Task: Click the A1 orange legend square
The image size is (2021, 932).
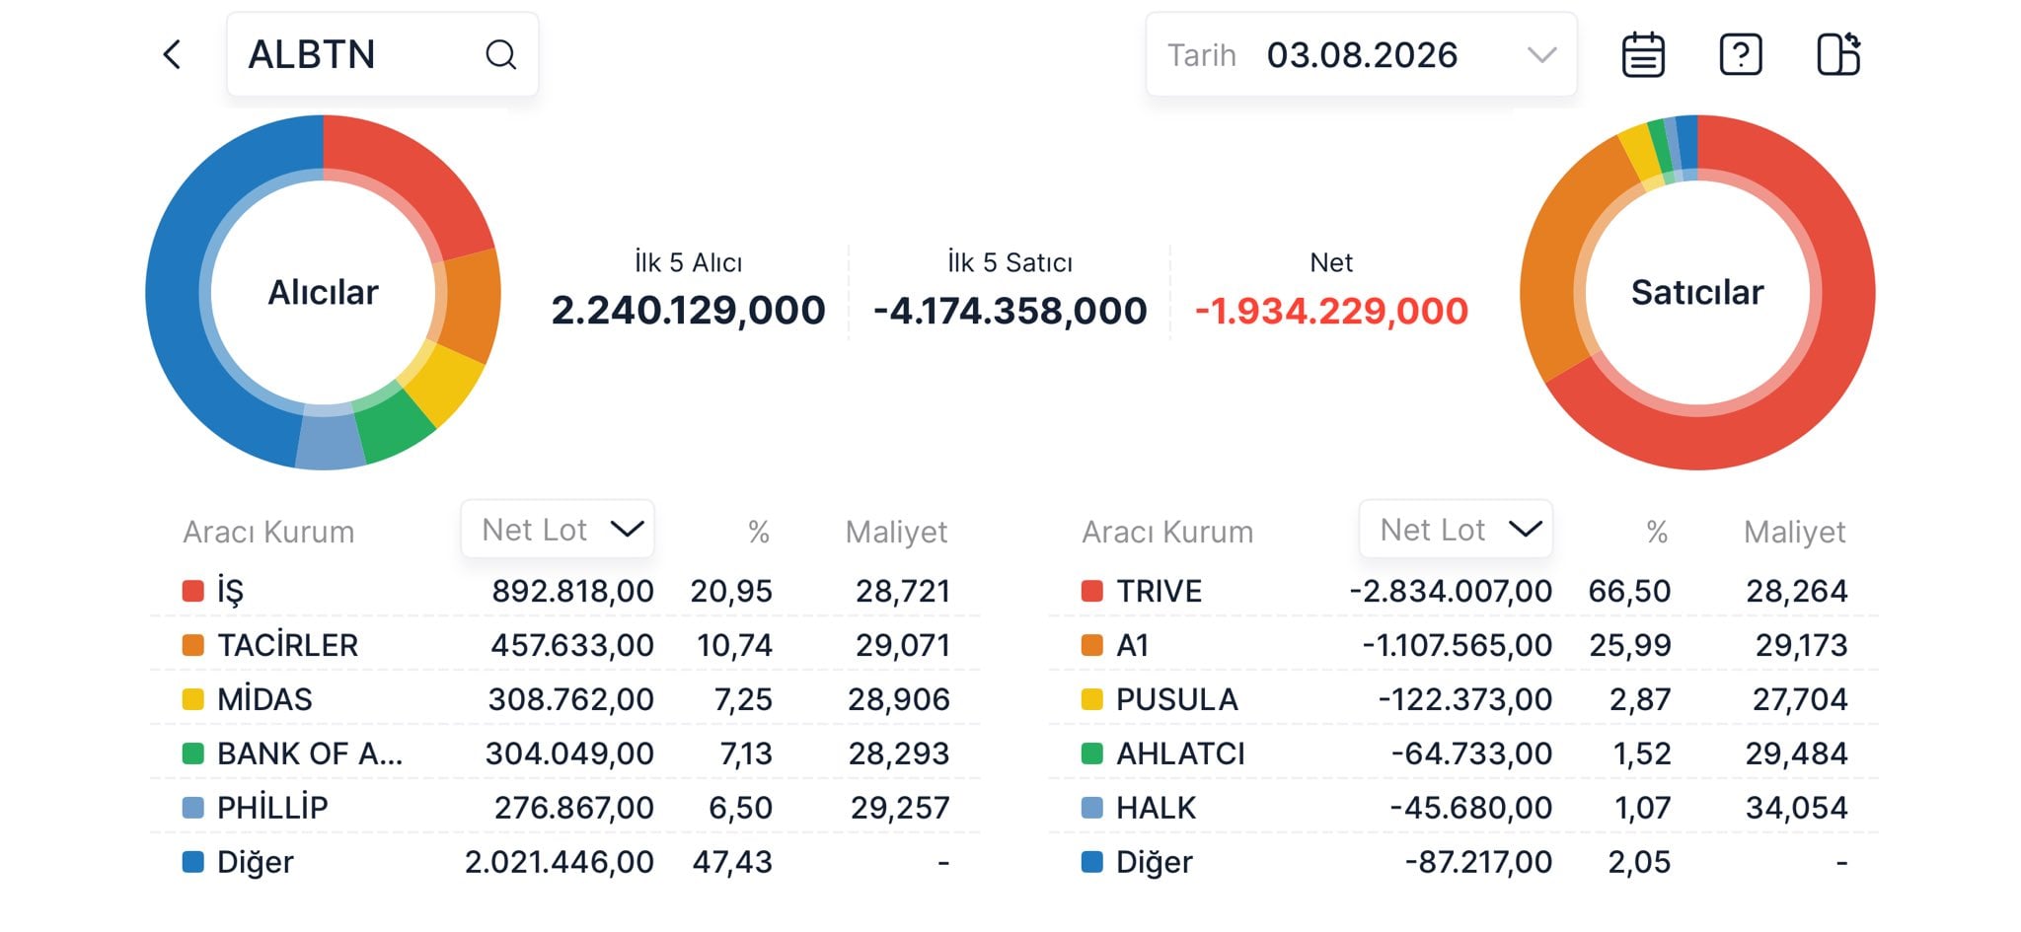Action: tap(1091, 645)
